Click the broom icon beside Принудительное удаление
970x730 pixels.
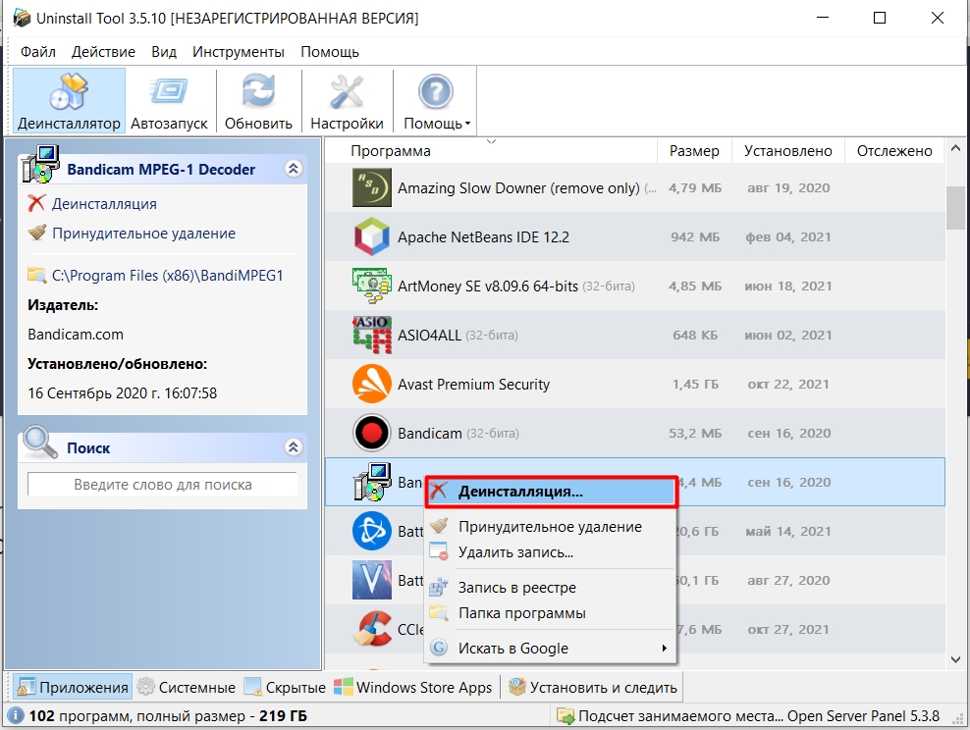(37, 233)
